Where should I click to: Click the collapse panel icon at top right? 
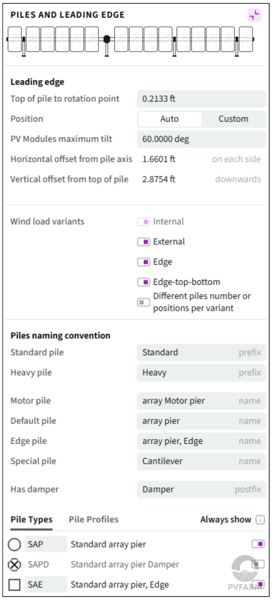(x=254, y=15)
